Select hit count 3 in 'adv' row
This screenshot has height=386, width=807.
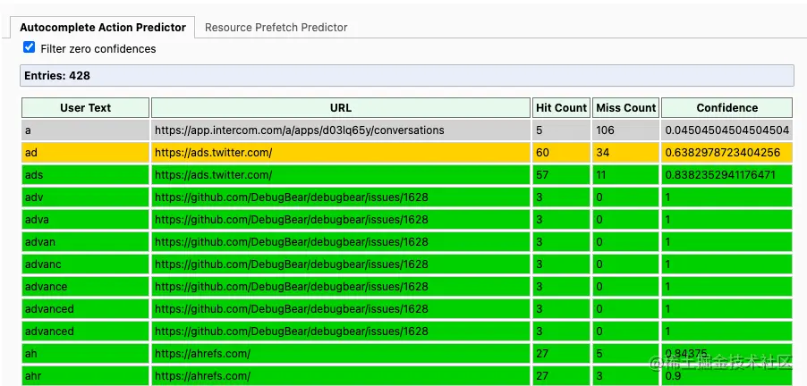(x=562, y=197)
